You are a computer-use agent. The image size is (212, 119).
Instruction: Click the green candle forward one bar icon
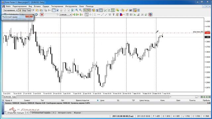click(74, 15)
